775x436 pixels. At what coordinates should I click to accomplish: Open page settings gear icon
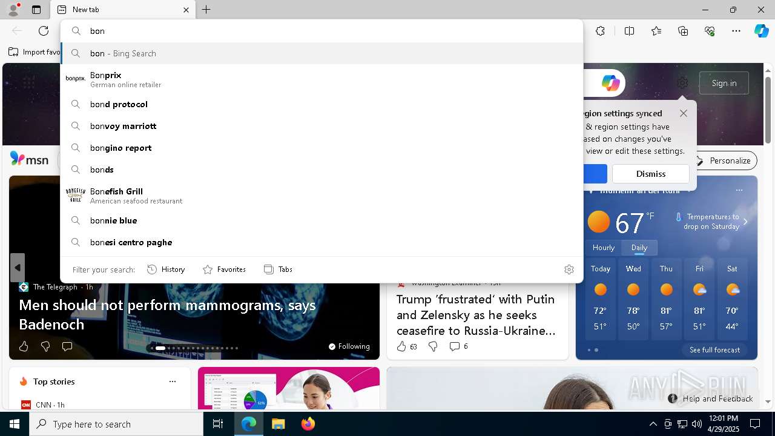[682, 83]
